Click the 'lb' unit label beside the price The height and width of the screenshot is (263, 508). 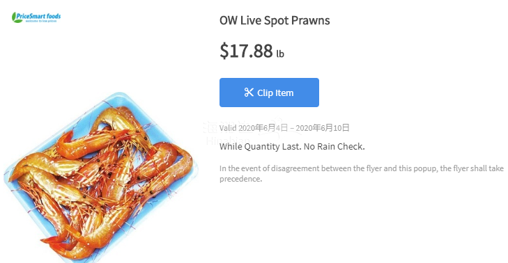(x=280, y=54)
